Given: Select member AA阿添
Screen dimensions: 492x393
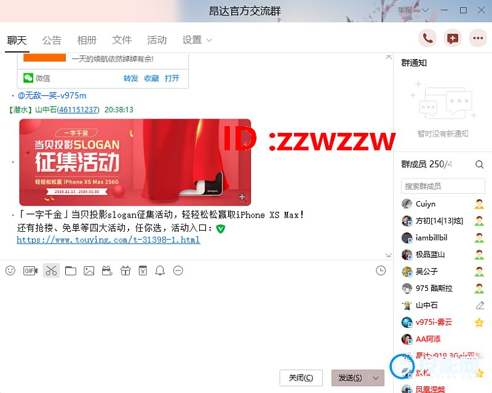Looking at the screenshot, I should tap(442, 339).
